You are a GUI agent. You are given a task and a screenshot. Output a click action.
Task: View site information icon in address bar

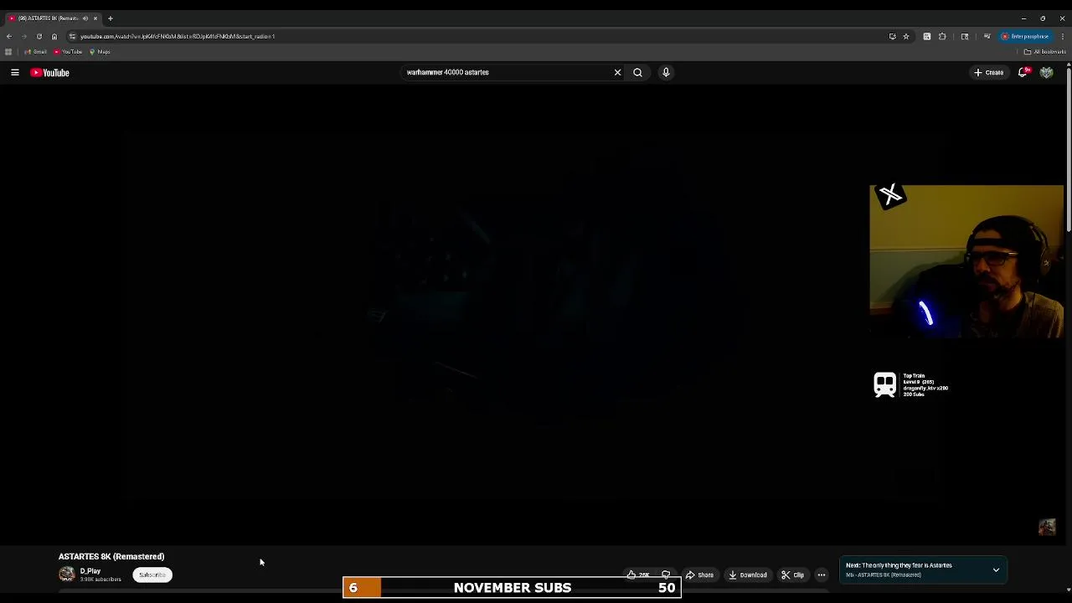point(73,37)
